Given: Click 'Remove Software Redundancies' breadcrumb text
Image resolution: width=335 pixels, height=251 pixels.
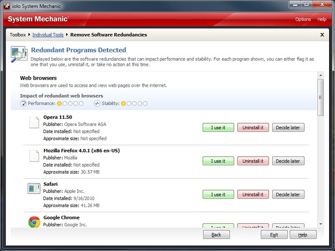Looking at the screenshot, I should tap(108, 35).
